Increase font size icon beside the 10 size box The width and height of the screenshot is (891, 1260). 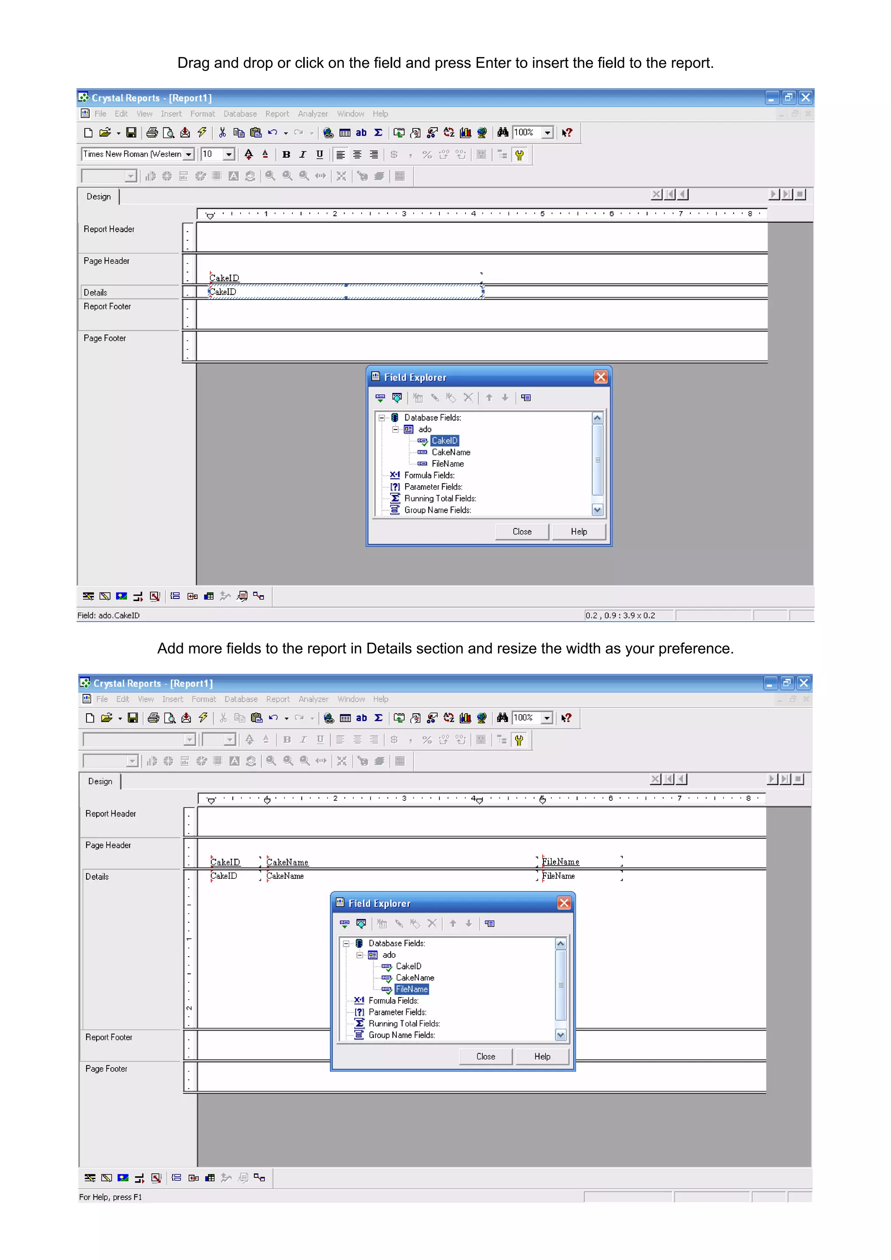pyautogui.click(x=248, y=155)
